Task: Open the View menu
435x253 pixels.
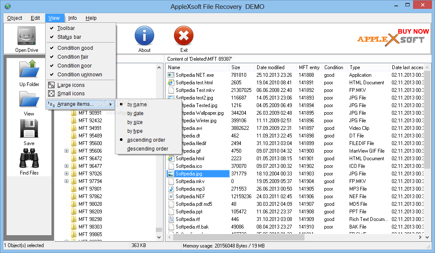Action: point(54,18)
